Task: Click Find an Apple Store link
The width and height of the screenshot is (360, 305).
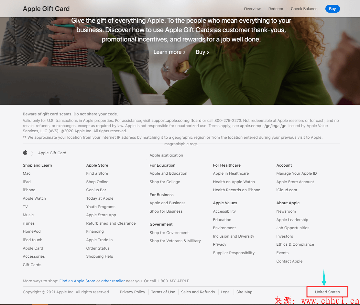Action: (x=77, y=281)
